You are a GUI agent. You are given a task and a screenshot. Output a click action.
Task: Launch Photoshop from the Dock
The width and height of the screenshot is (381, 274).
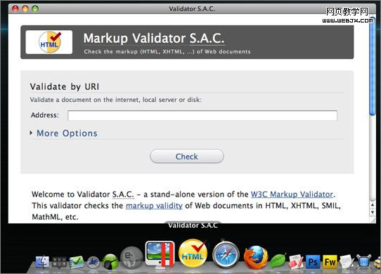click(313, 262)
